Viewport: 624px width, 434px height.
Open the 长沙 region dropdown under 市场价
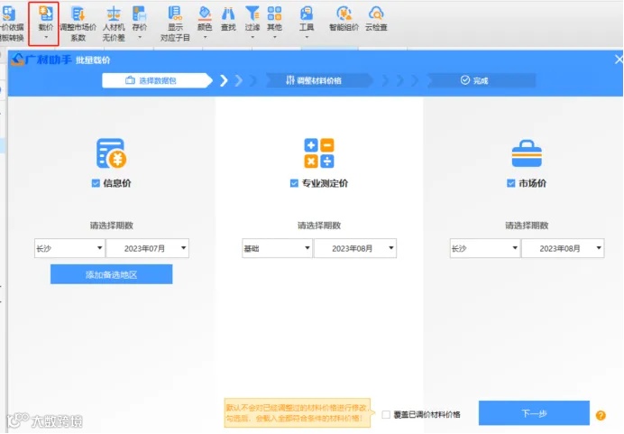coord(485,248)
